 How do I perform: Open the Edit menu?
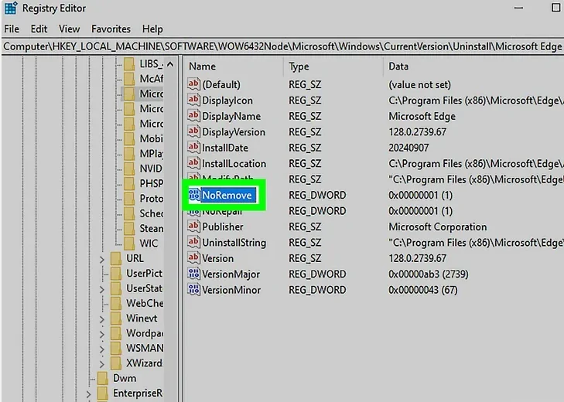[39, 29]
